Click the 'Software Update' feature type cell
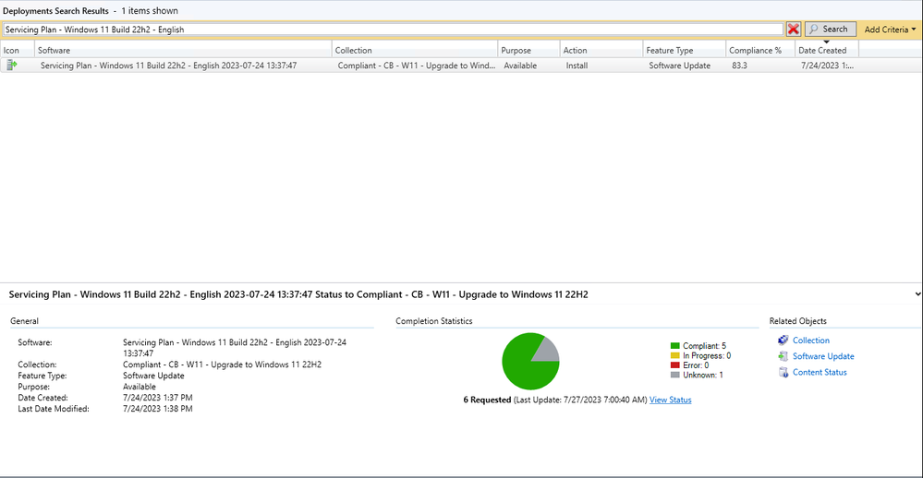Image resolution: width=923 pixels, height=478 pixels. coord(679,66)
